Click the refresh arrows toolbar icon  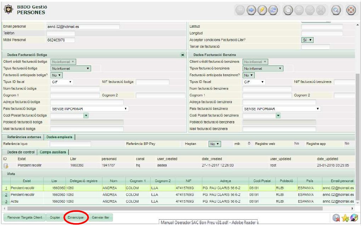(272, 11)
